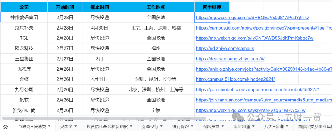Click the horizontal scrollbar above sheet tabs
This screenshot has width=332, height=131.
[x=104, y=118]
